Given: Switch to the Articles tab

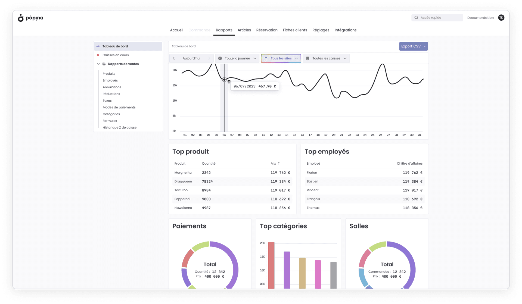Looking at the screenshot, I should [244, 30].
